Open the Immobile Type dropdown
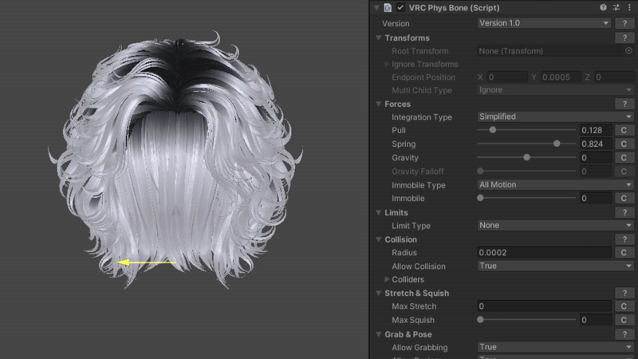Viewport: 638px width, 359px height. click(x=555, y=185)
